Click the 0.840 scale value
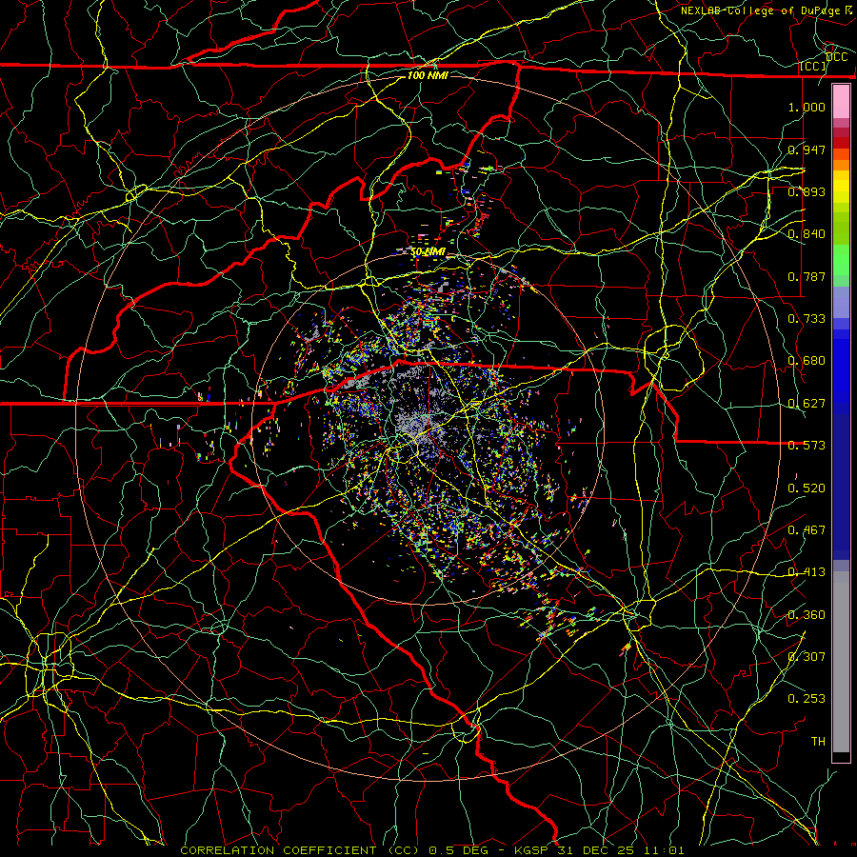Screen dimensions: 857x857 coord(807,234)
